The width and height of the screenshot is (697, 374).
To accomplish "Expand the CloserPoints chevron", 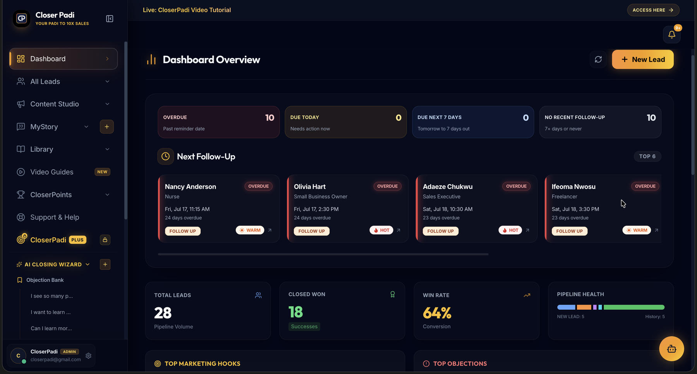I will point(107,194).
